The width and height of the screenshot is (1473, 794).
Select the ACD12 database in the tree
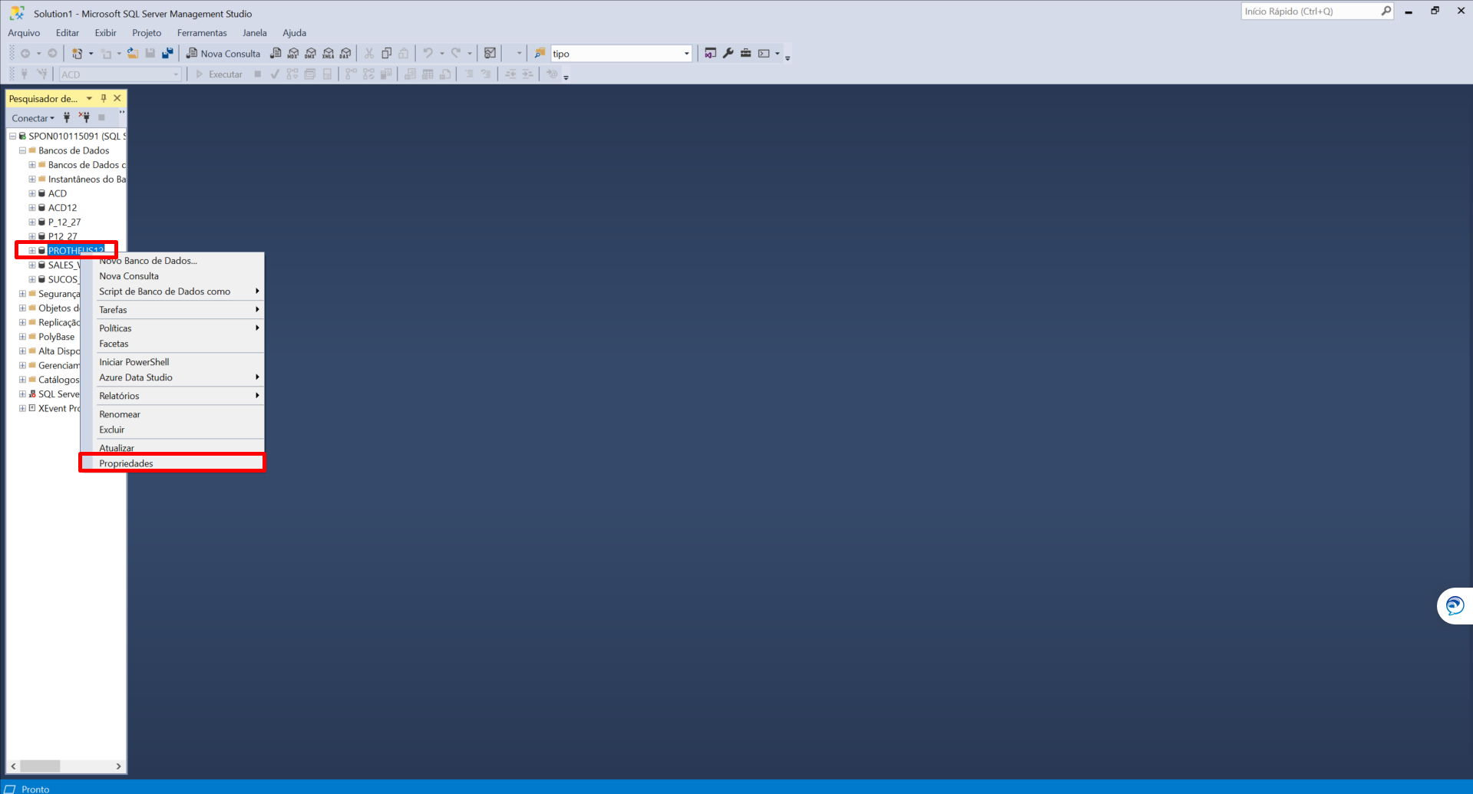pos(62,208)
